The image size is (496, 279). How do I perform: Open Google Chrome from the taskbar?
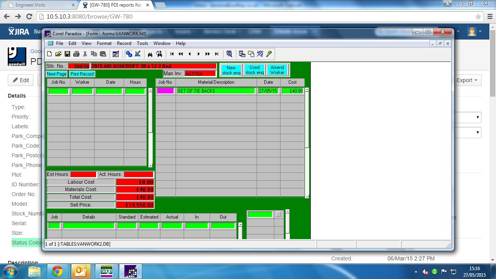click(57, 272)
